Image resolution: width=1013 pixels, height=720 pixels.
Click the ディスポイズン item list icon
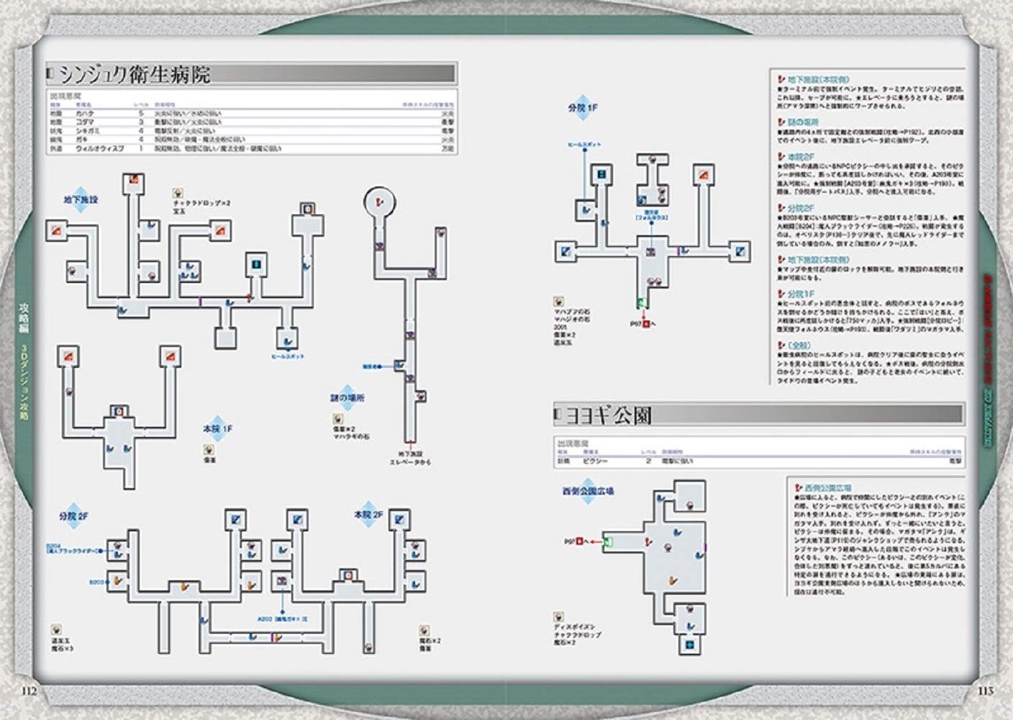point(558,617)
